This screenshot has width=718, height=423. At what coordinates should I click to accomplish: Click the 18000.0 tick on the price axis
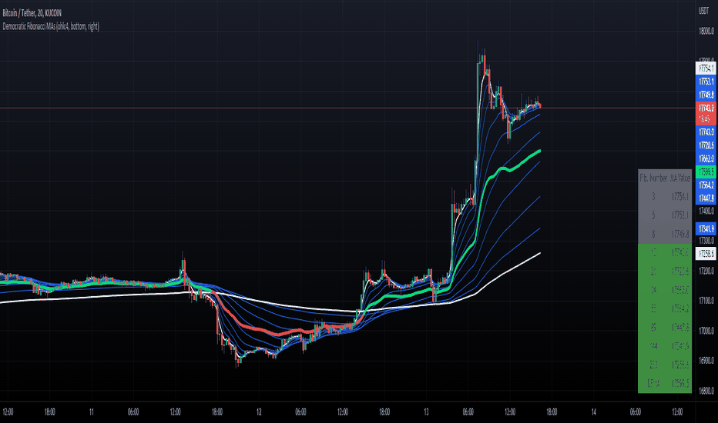point(706,31)
